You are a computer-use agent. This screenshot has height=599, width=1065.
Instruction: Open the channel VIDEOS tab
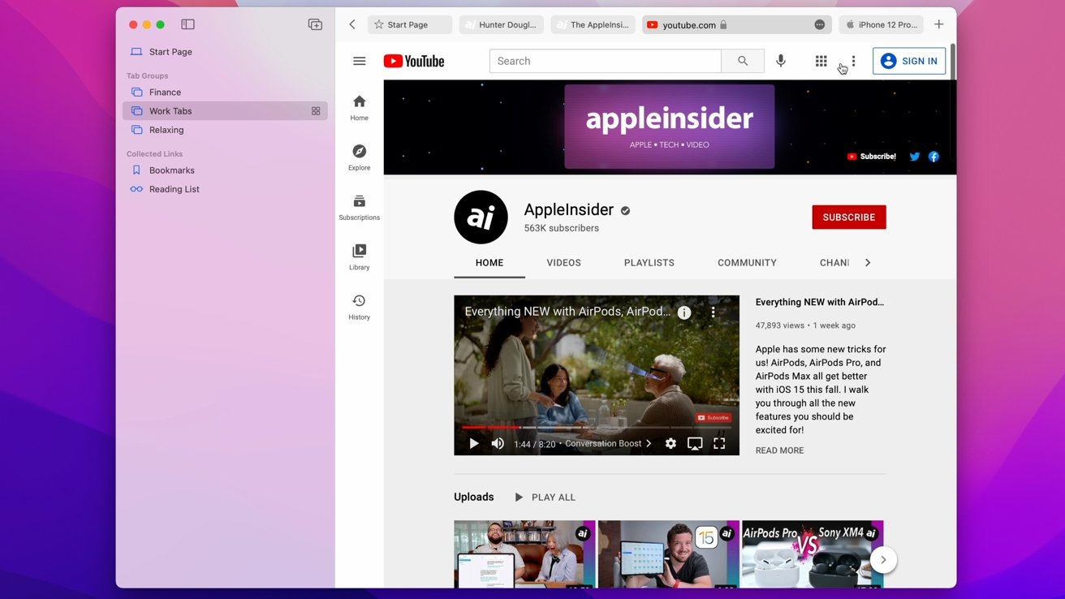563,263
